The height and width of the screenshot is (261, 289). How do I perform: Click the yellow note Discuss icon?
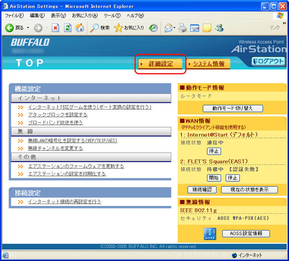click(207, 28)
